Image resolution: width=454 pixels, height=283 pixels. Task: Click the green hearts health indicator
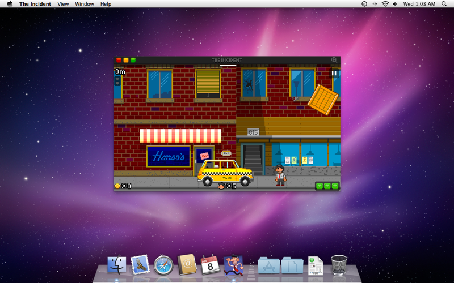[327, 186]
